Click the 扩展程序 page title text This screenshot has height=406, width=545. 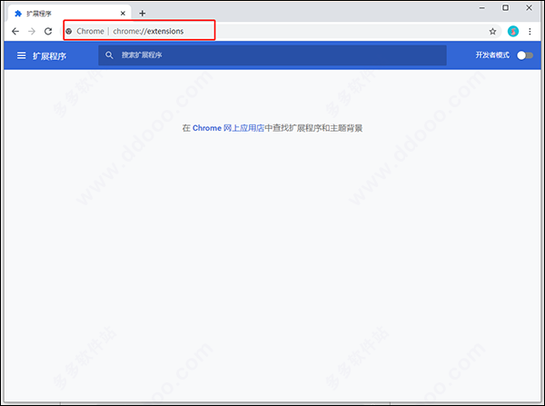point(49,56)
